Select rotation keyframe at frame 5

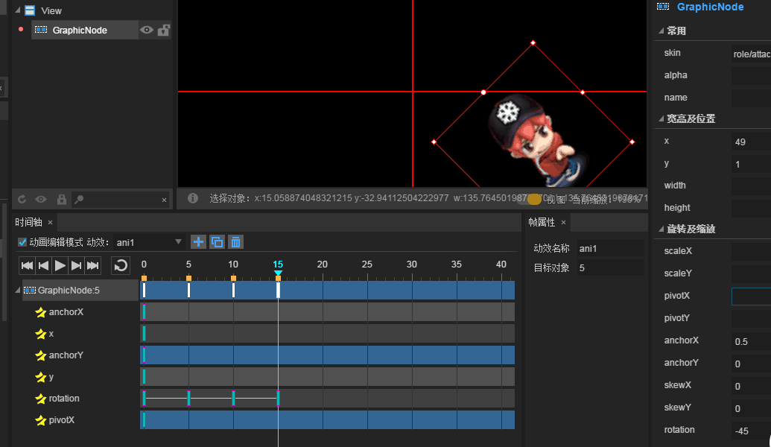click(188, 398)
